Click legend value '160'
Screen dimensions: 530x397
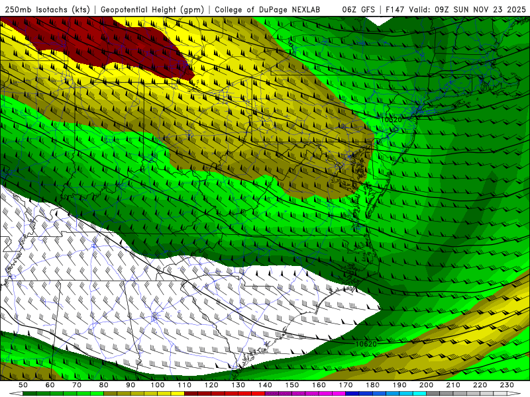pos(319,385)
